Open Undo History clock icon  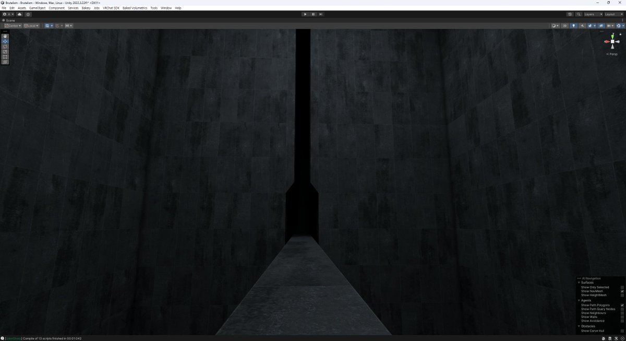570,14
